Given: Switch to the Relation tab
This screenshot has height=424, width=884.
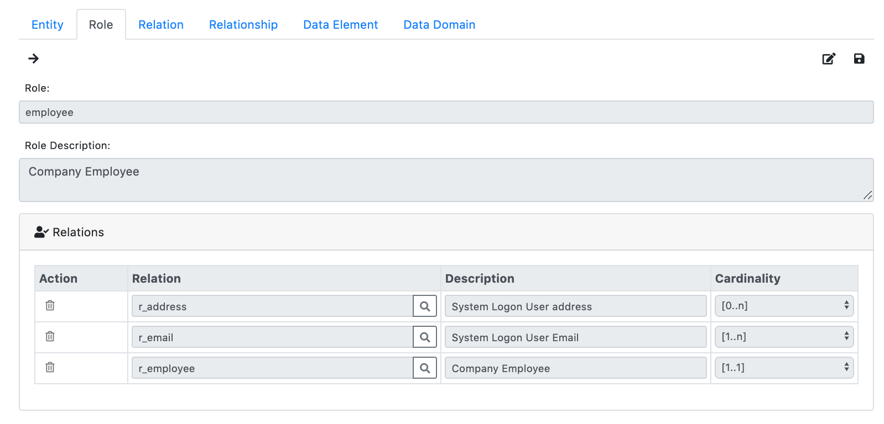Looking at the screenshot, I should pyautogui.click(x=161, y=25).
